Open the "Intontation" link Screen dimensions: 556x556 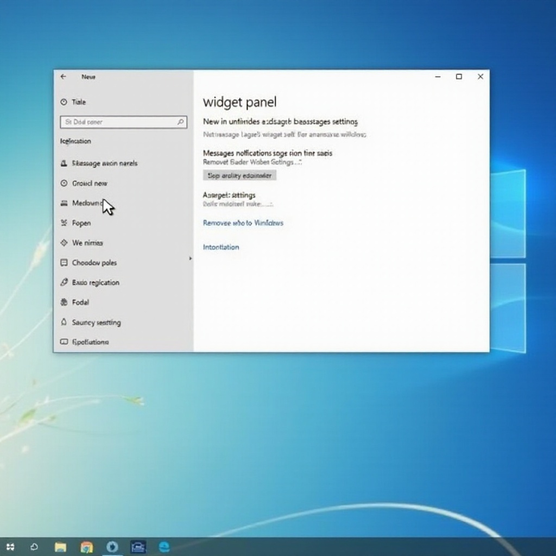[x=221, y=247]
